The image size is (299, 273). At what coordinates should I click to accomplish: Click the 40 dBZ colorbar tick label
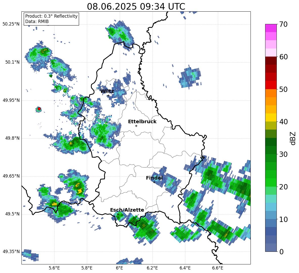283,122
